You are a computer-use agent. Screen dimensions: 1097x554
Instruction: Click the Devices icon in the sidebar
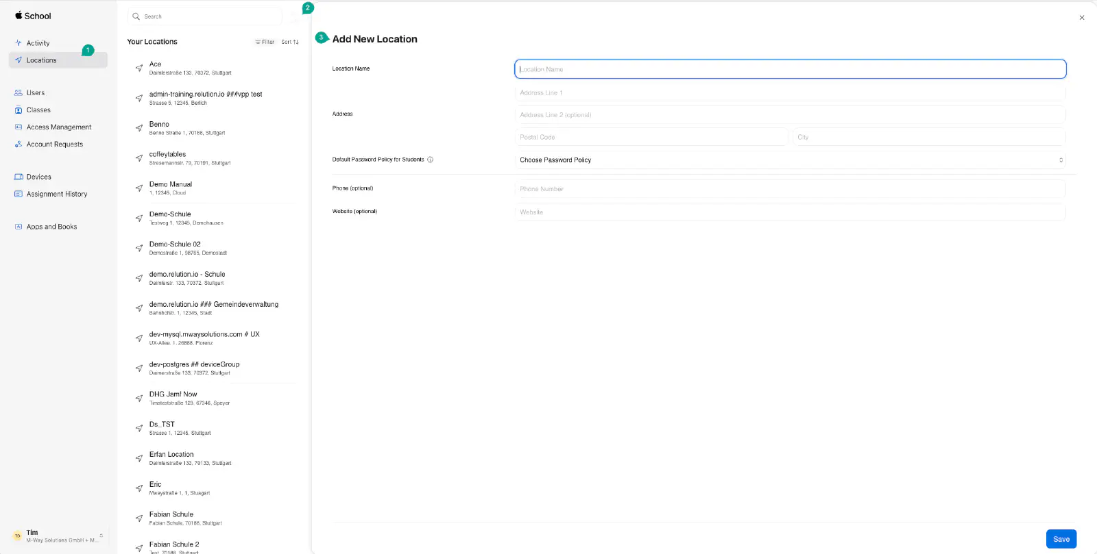[19, 177]
